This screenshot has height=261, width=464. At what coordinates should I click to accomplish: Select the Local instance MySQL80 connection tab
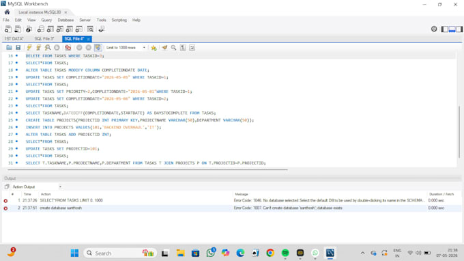pos(40,12)
